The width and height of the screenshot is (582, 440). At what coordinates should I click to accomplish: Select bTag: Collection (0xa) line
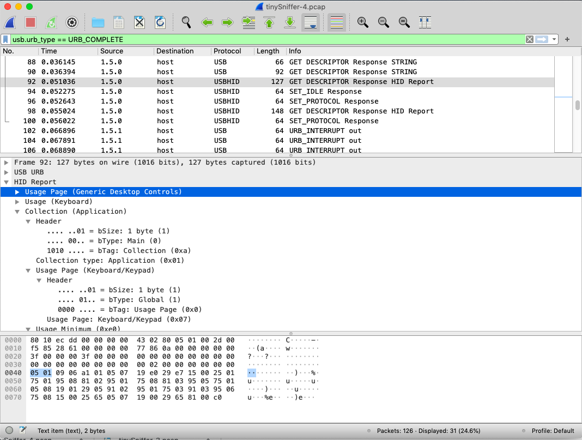(119, 251)
